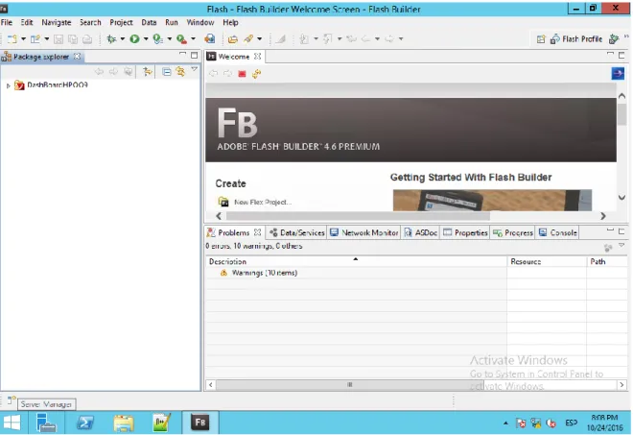Click the Refresh icon in Welcome browser
The image size is (633, 435).
(256, 74)
